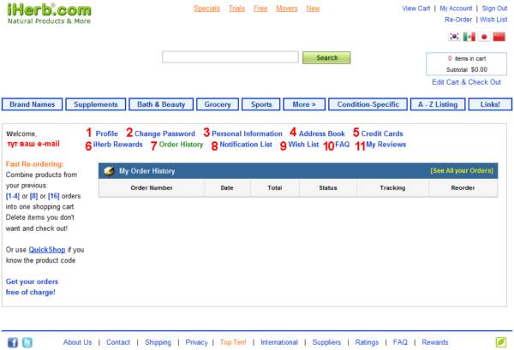Open the Bath & Beauty category
Screen dimensions: 514x350
click(161, 104)
